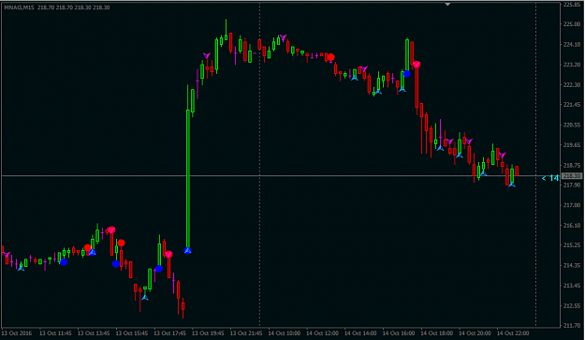Click price axis label 219.65
585x340 pixels.
tap(572, 145)
